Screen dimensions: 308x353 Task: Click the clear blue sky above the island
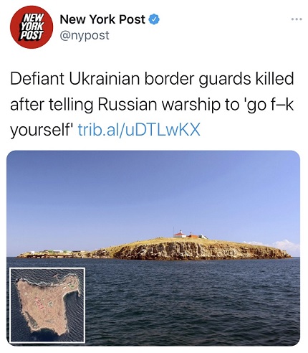(x=153, y=189)
